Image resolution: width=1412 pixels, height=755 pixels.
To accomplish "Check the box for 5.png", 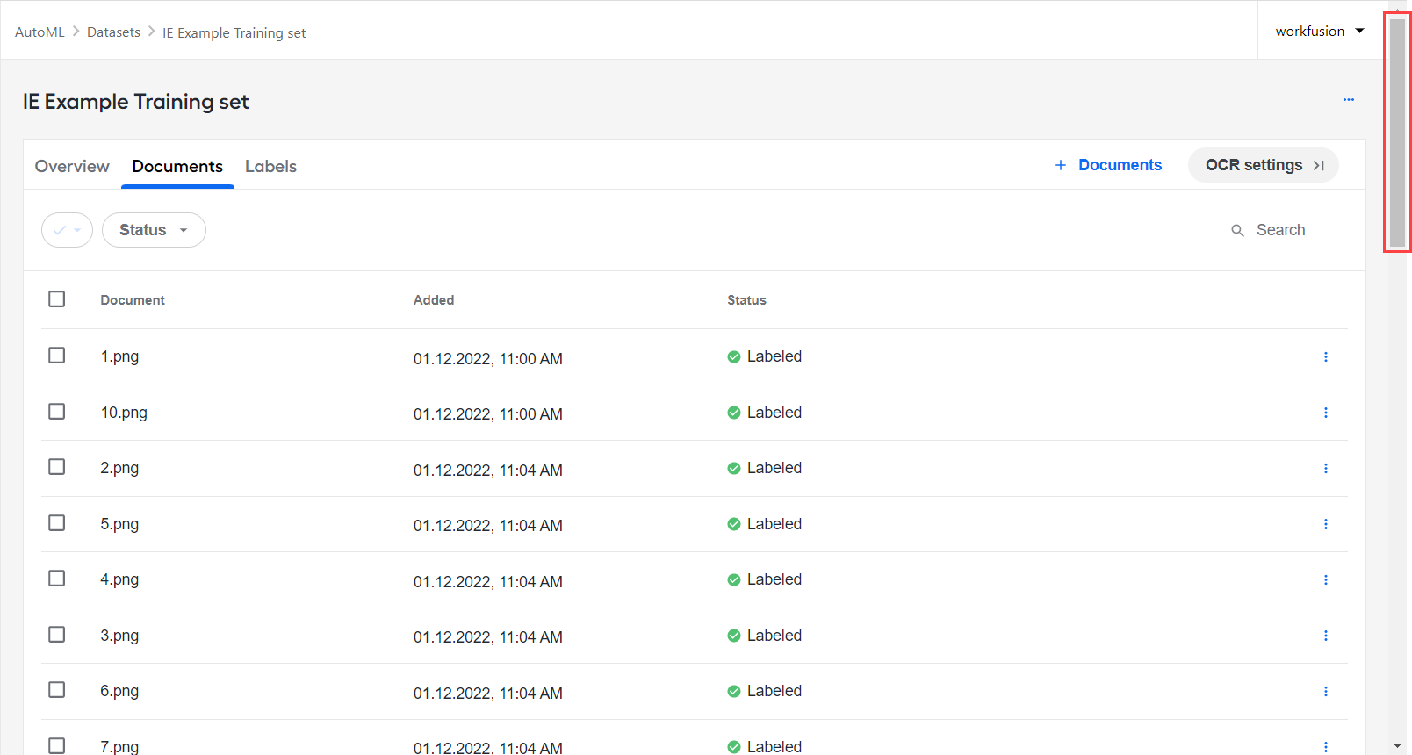I will pyautogui.click(x=57, y=523).
